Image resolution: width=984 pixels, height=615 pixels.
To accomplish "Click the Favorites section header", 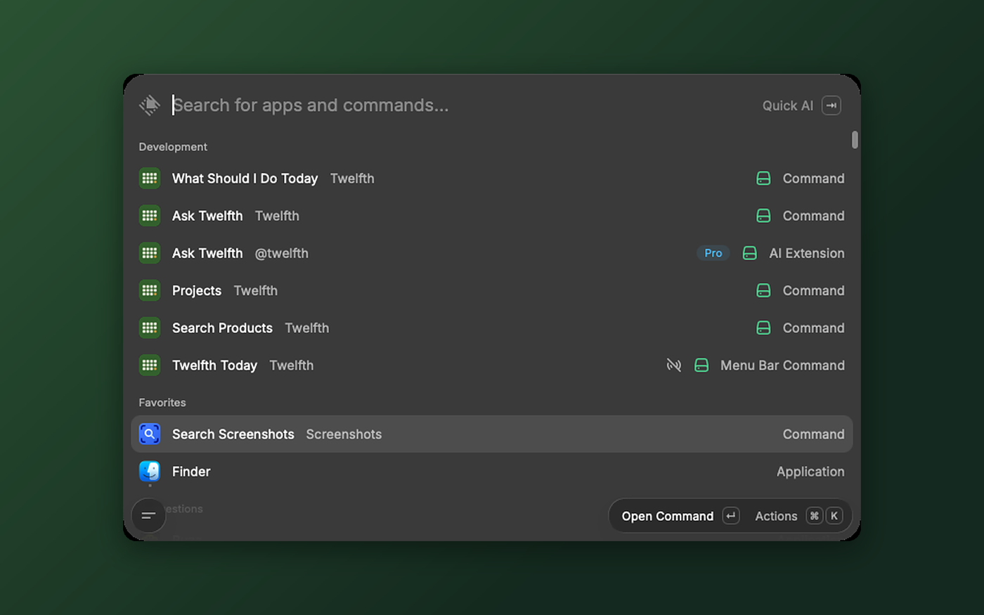I will (x=162, y=403).
